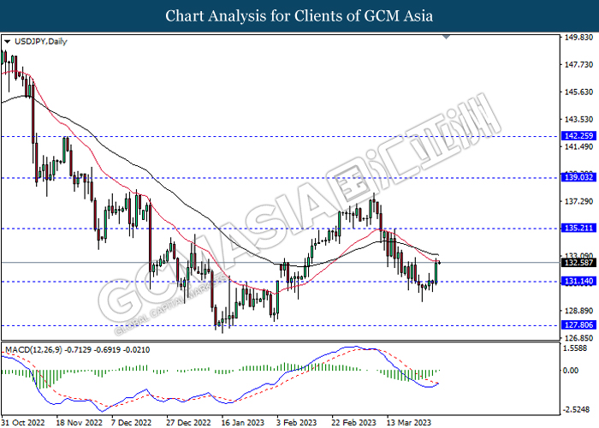Click the 18 Nov 2022 date label
This screenshot has width=599, height=428.
pos(79,422)
